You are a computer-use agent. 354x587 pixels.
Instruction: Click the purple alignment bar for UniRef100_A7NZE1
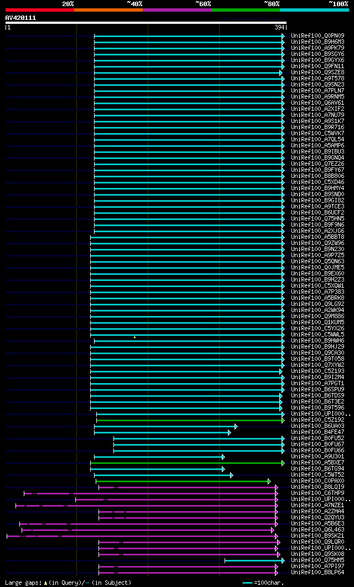pos(147,506)
